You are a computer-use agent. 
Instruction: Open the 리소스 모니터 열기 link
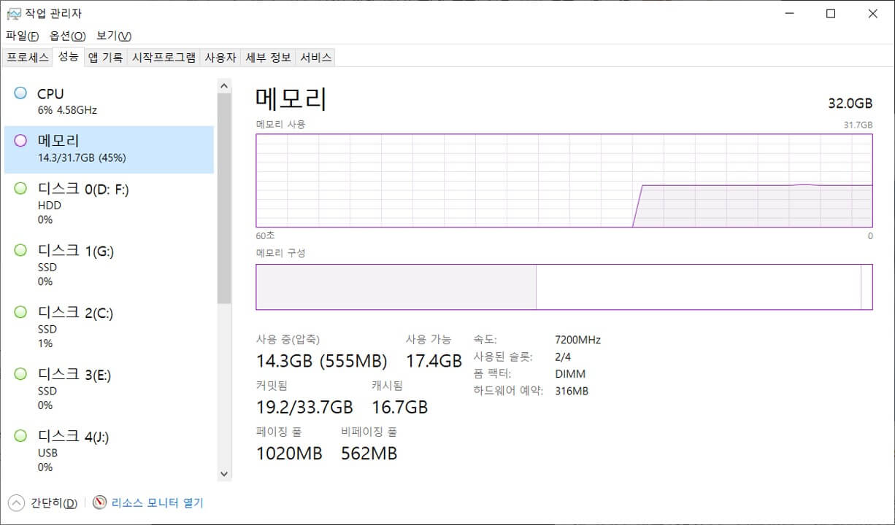click(x=157, y=502)
